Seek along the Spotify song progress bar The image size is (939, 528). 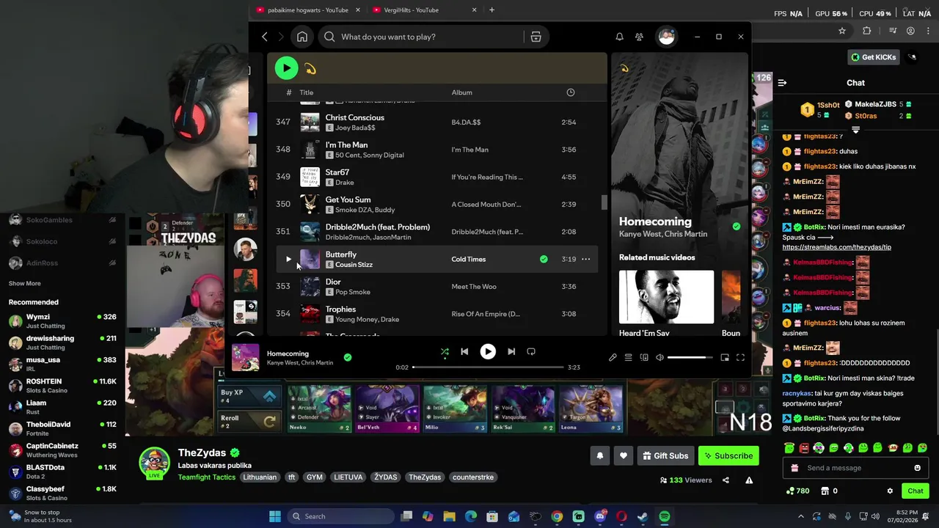[488, 367]
